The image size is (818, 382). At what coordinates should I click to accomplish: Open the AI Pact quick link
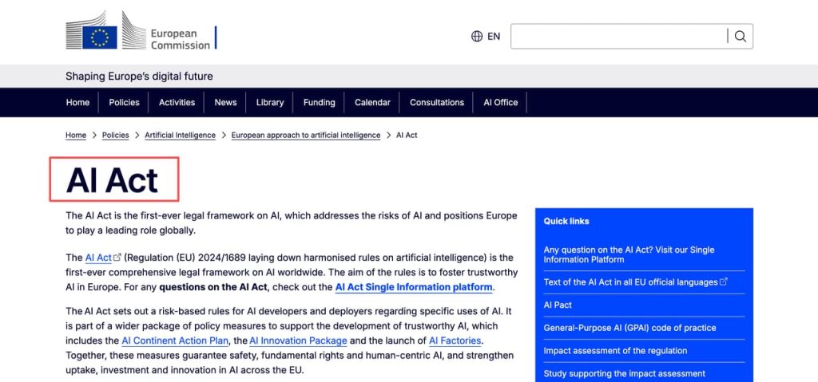point(558,305)
